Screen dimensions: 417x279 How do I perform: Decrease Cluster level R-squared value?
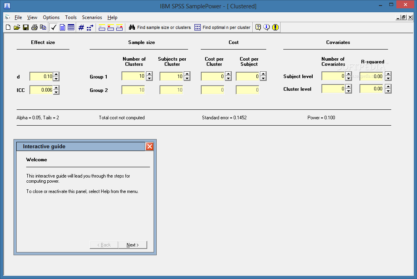coord(388,91)
